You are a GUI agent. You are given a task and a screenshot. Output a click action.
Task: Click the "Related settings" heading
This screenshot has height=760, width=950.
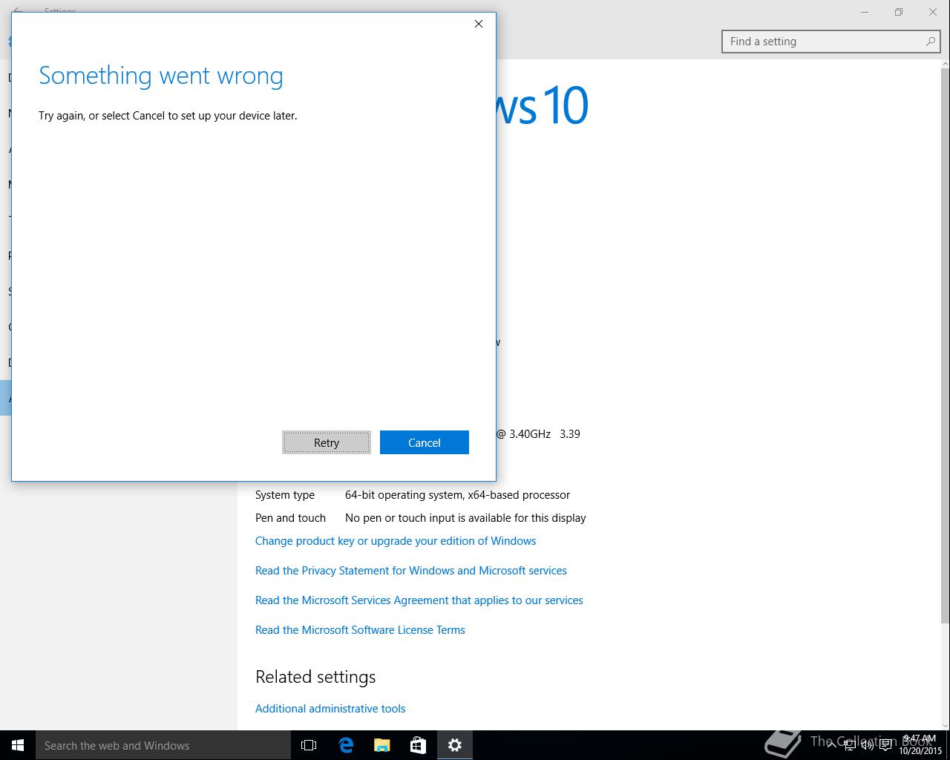click(x=315, y=677)
